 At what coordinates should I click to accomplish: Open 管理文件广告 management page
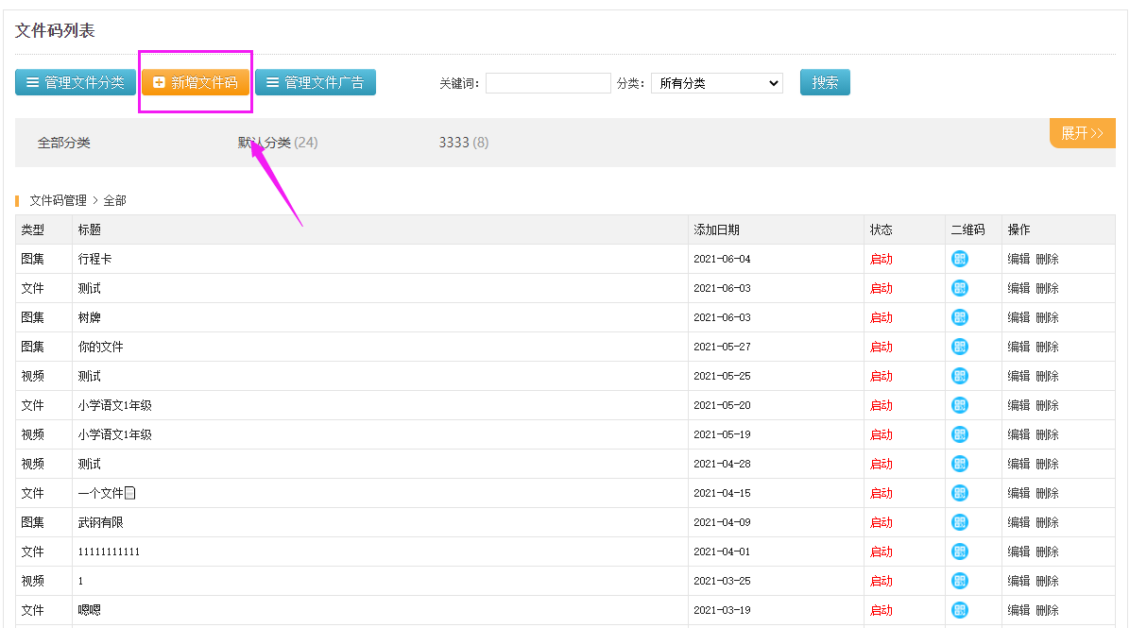click(316, 82)
